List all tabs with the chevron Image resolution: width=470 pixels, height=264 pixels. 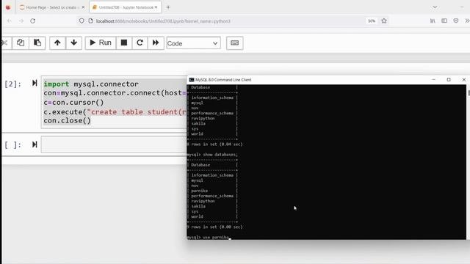(435, 7)
